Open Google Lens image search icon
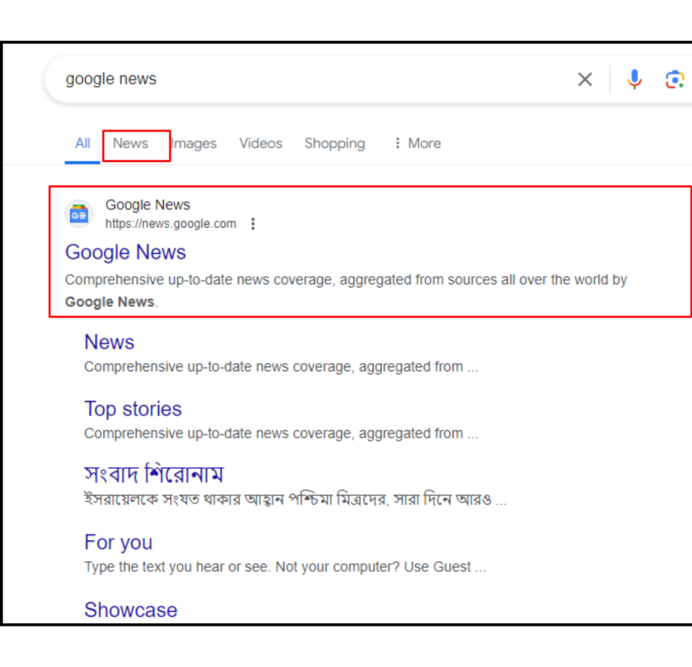The image size is (692, 667). [x=675, y=80]
